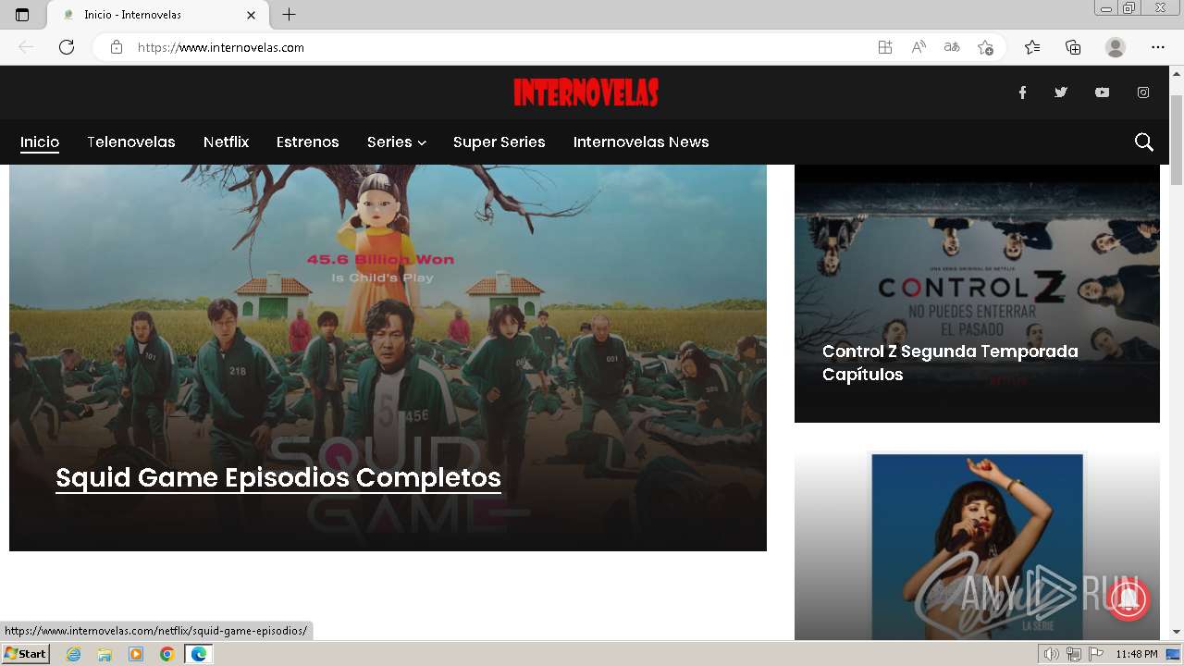
Task: Open File Explorer folder from taskbar
Action: pos(105,654)
